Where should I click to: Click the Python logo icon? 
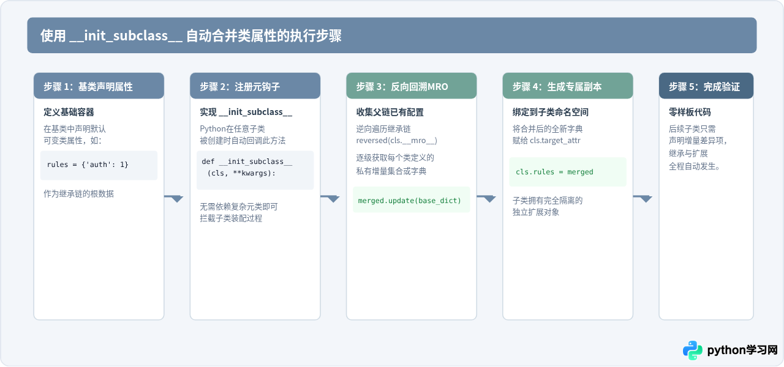click(x=693, y=350)
